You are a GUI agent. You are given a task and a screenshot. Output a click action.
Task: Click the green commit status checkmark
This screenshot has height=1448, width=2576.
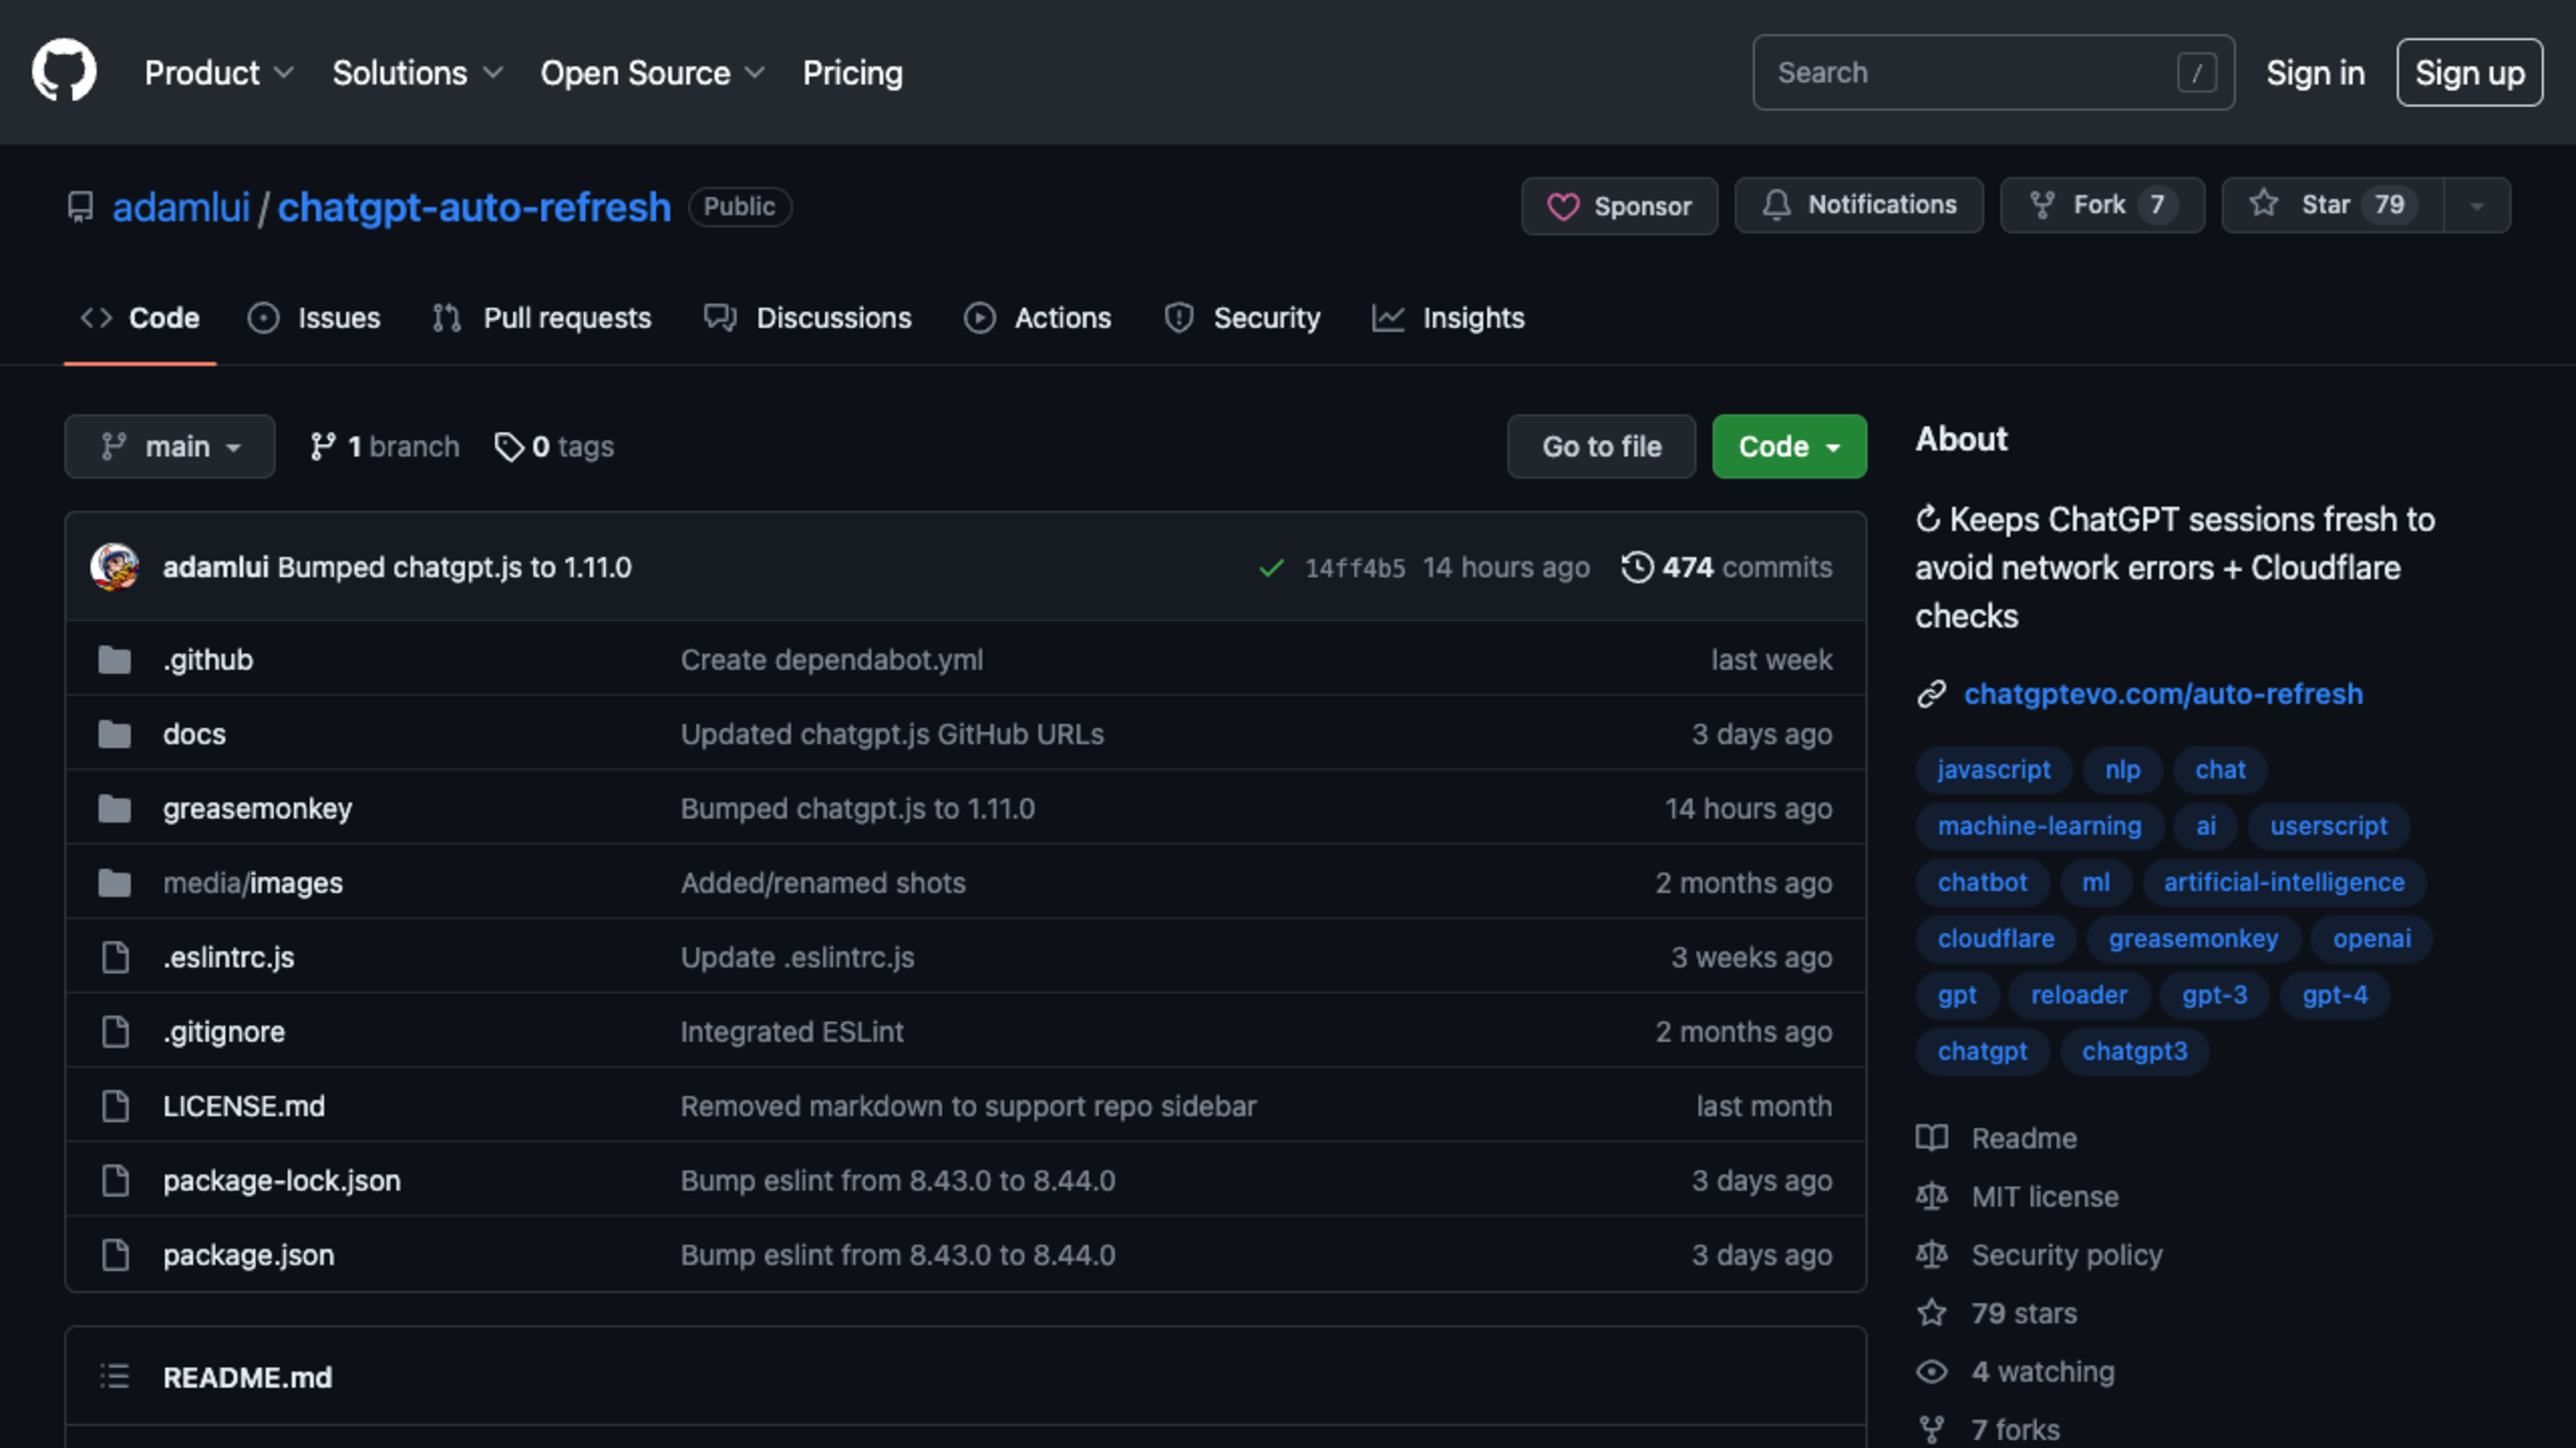tap(1271, 568)
